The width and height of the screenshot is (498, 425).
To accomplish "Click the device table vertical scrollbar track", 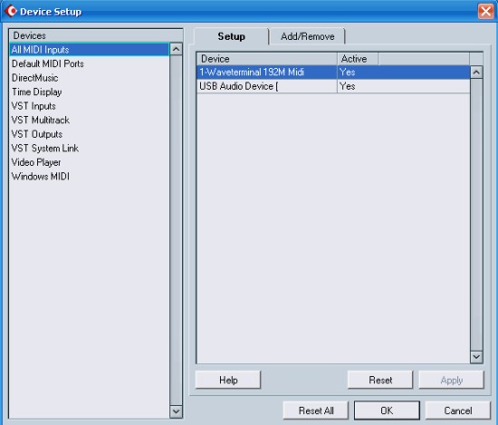I will click(476, 215).
